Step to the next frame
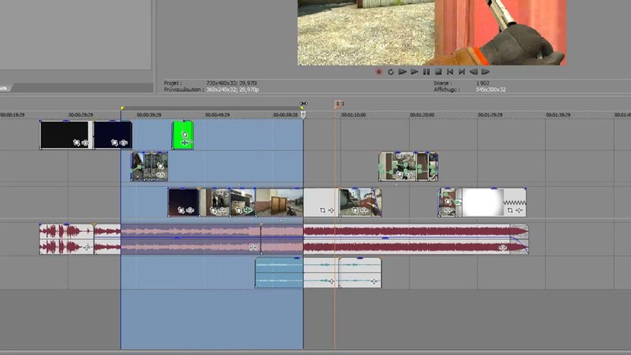Screen dimensions: 631x355 485,72
